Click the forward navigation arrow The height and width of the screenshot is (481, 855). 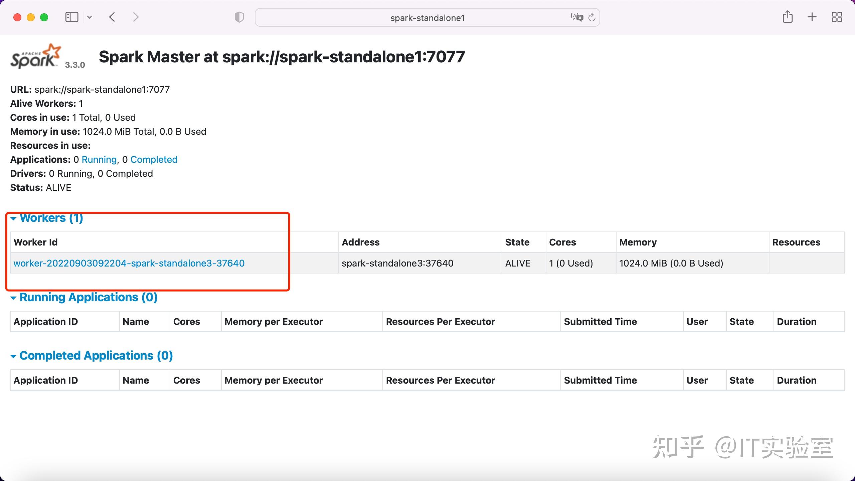pyautogui.click(x=136, y=17)
